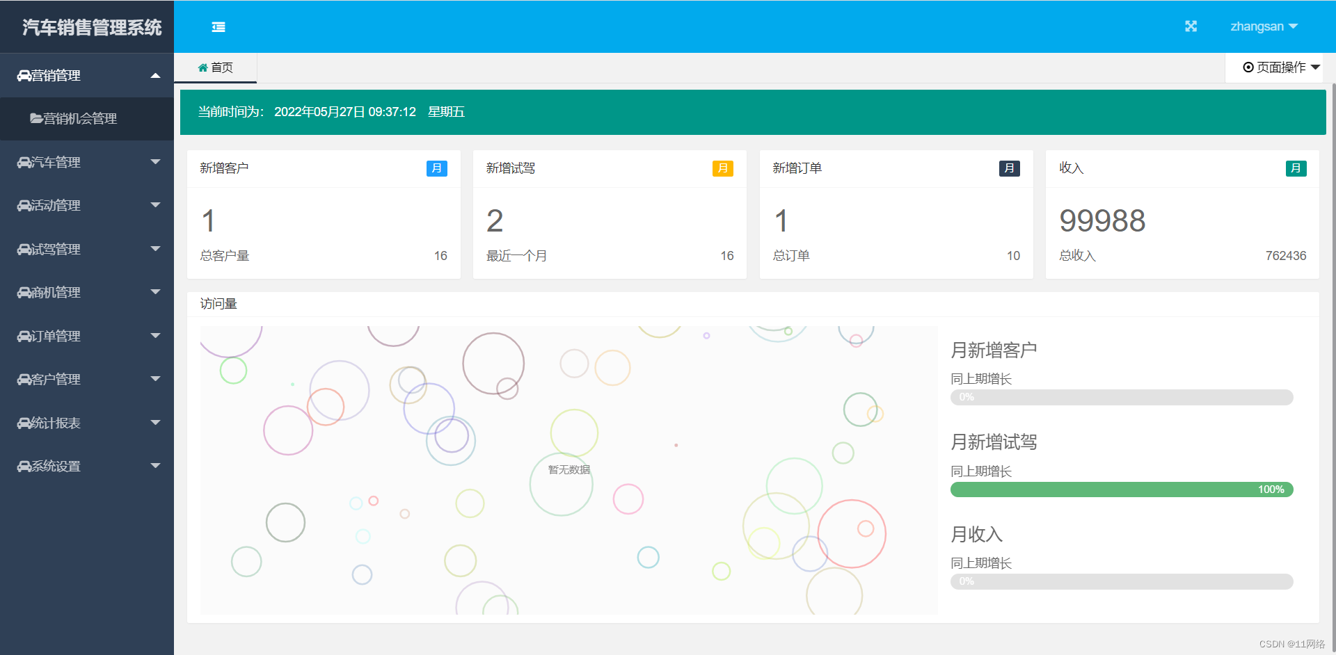Click the 总订单 label
Screen dimensions: 1336x655
(x=791, y=256)
